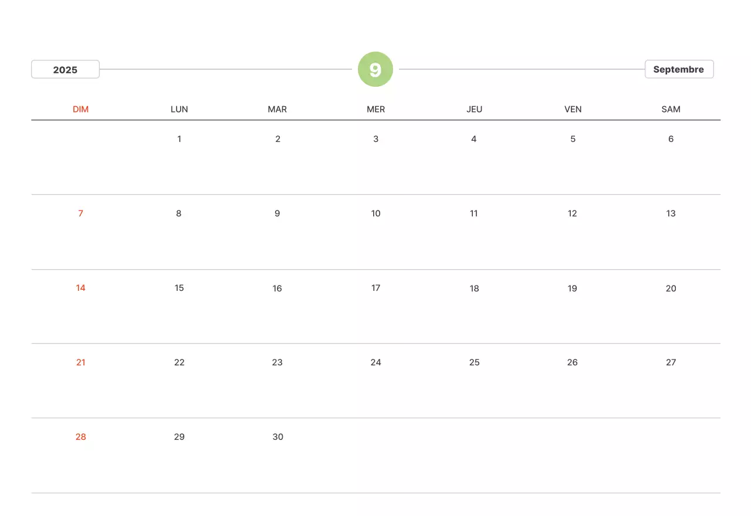Screen dimensions: 751x516
Task: Click on the date 1 cell
Action: (x=179, y=139)
